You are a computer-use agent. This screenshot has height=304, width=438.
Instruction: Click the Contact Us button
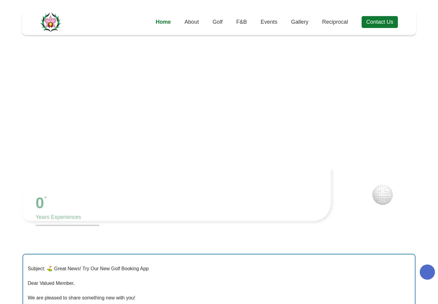[x=380, y=22]
